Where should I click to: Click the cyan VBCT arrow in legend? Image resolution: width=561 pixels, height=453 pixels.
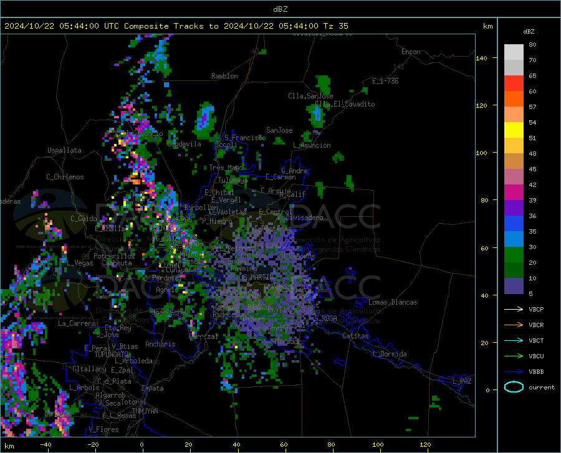tap(514, 340)
